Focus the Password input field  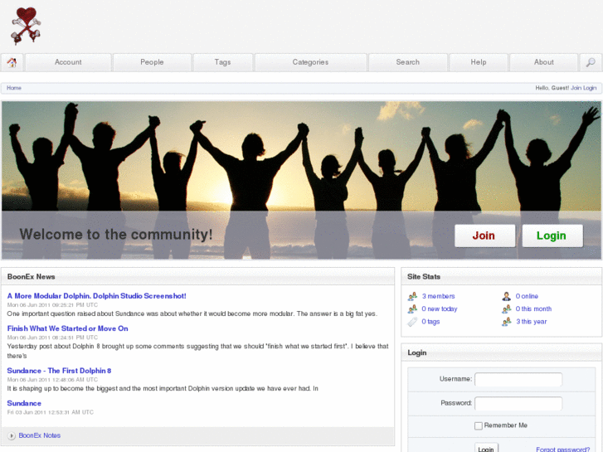(518, 403)
